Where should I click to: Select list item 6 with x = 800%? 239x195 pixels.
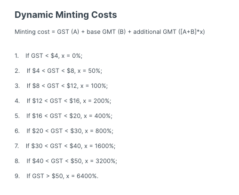point(64,131)
